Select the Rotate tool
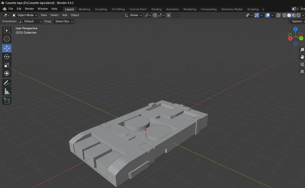Viewport: 305px width, 188px height. [x=7, y=57]
